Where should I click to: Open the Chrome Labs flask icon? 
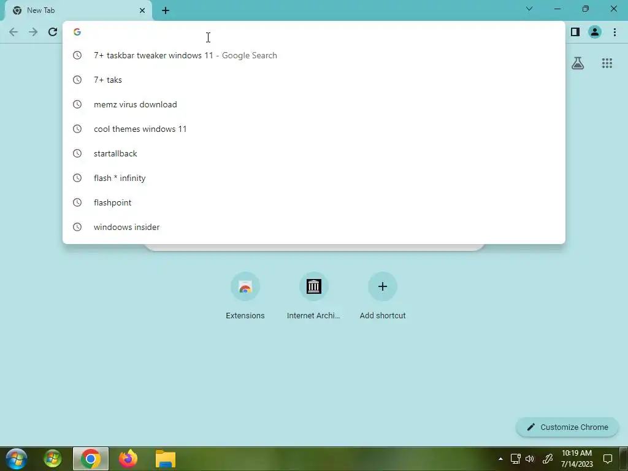[578, 63]
